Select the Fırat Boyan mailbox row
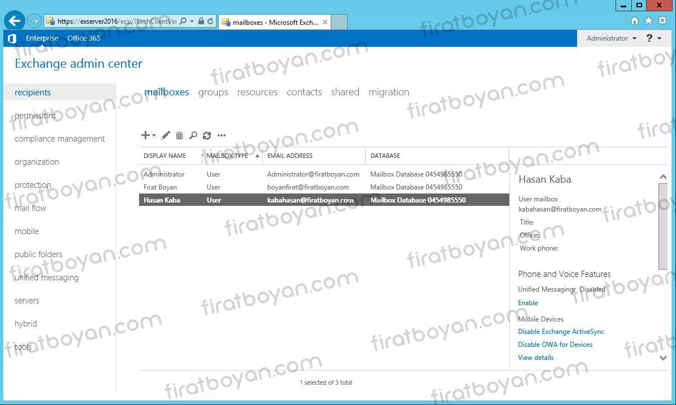Image resolution: width=676 pixels, height=405 pixels. click(x=324, y=187)
